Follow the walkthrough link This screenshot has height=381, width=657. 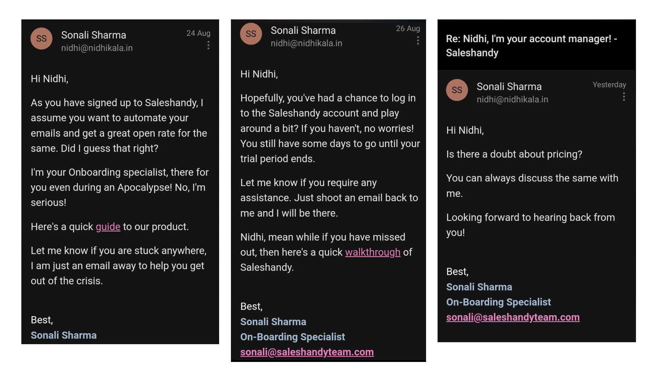(x=373, y=252)
